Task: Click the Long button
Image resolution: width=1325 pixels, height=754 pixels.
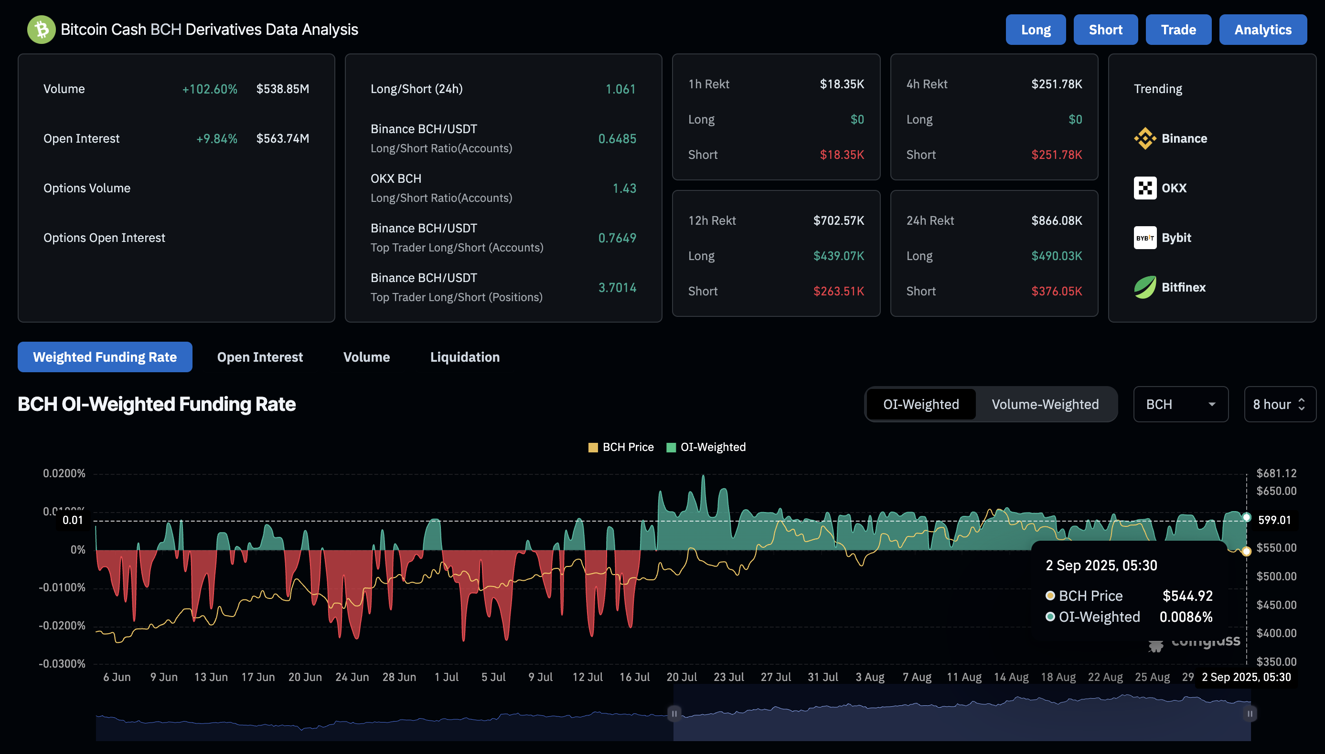Action: pyautogui.click(x=1036, y=30)
